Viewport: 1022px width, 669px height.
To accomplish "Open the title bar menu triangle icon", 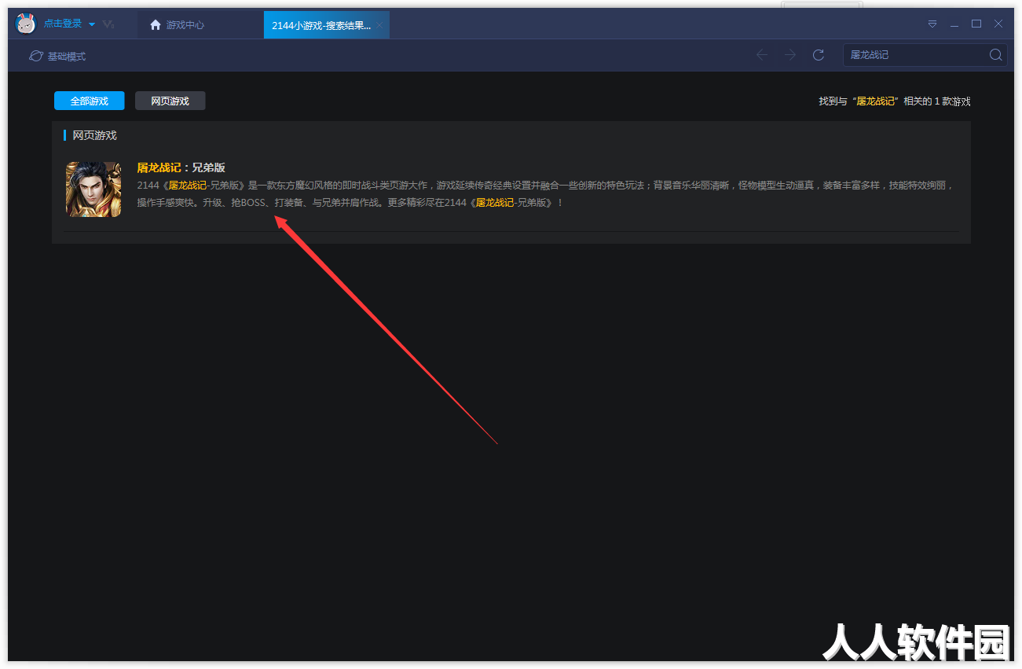I will point(932,24).
